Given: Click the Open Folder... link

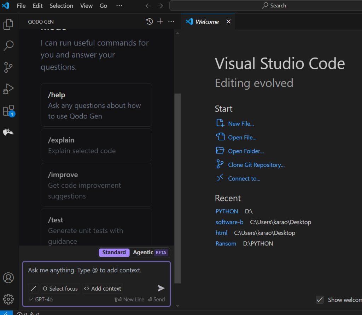Looking at the screenshot, I should coord(246,151).
